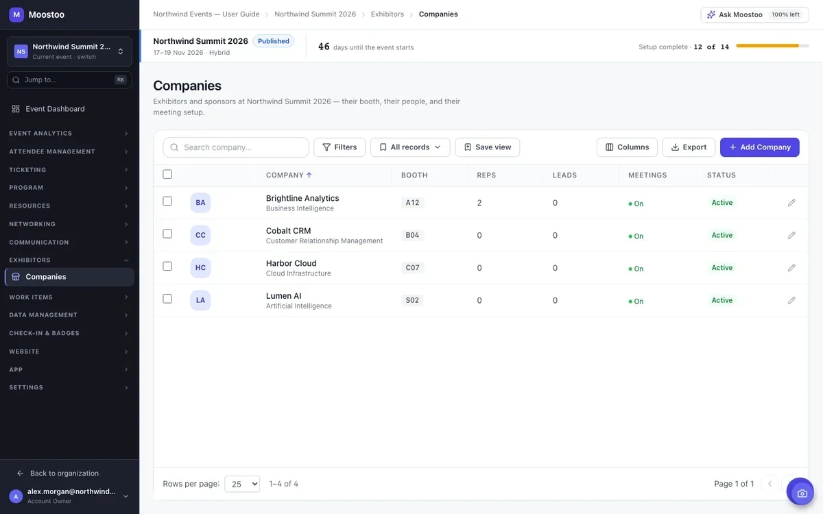Expand the Work Items section
The image size is (823, 514).
[69, 297]
